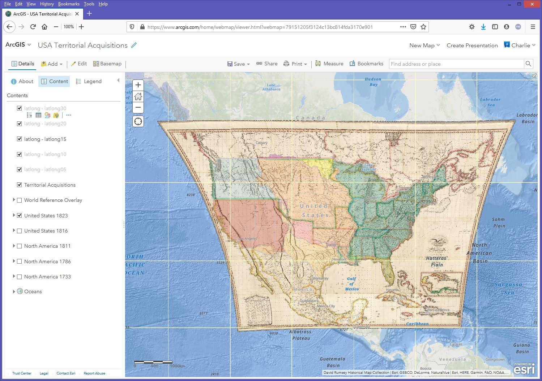Show legend icon under latlong30 layer
The width and height of the screenshot is (542, 381).
click(x=30, y=115)
